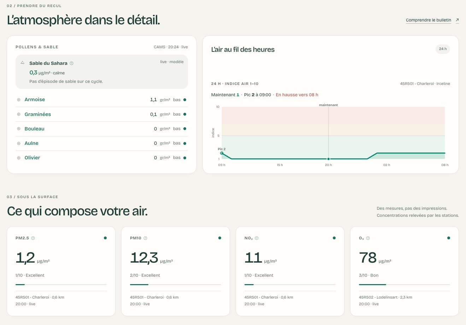Click the '0,3 µg/m³ · calme' value
Screen dimensions: 466x325
pos(47,73)
